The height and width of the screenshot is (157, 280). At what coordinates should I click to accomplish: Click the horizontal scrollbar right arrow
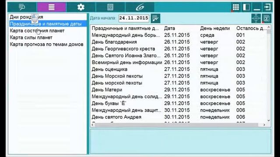pyautogui.click(x=264, y=125)
